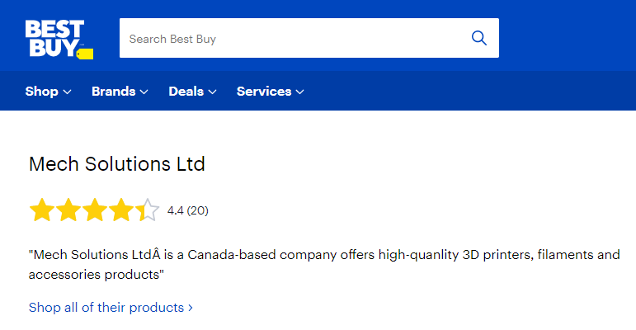Expand the Shop dropdown chevron
Image resolution: width=636 pixels, height=330 pixels.
tap(68, 92)
